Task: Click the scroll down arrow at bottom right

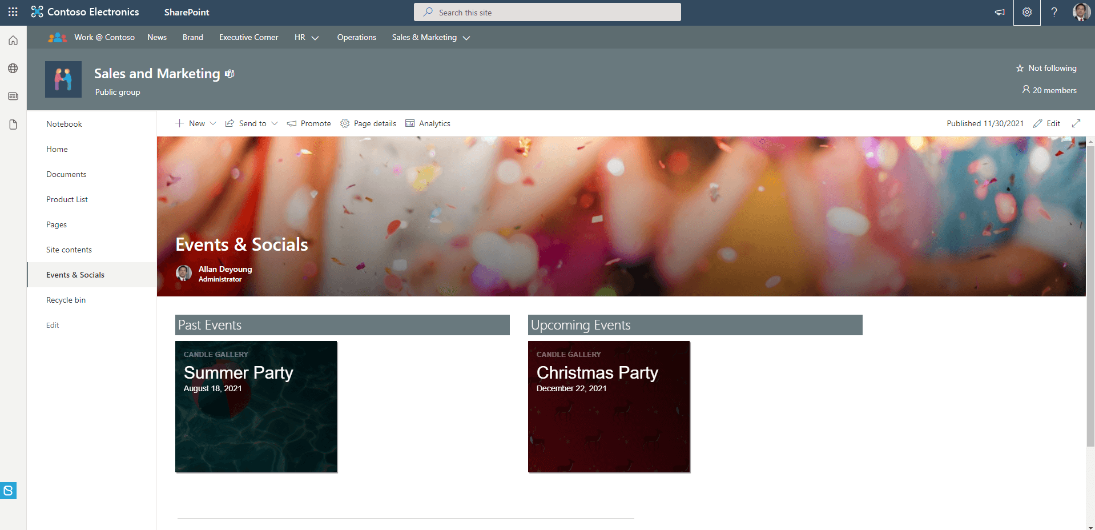Action: [1090, 527]
